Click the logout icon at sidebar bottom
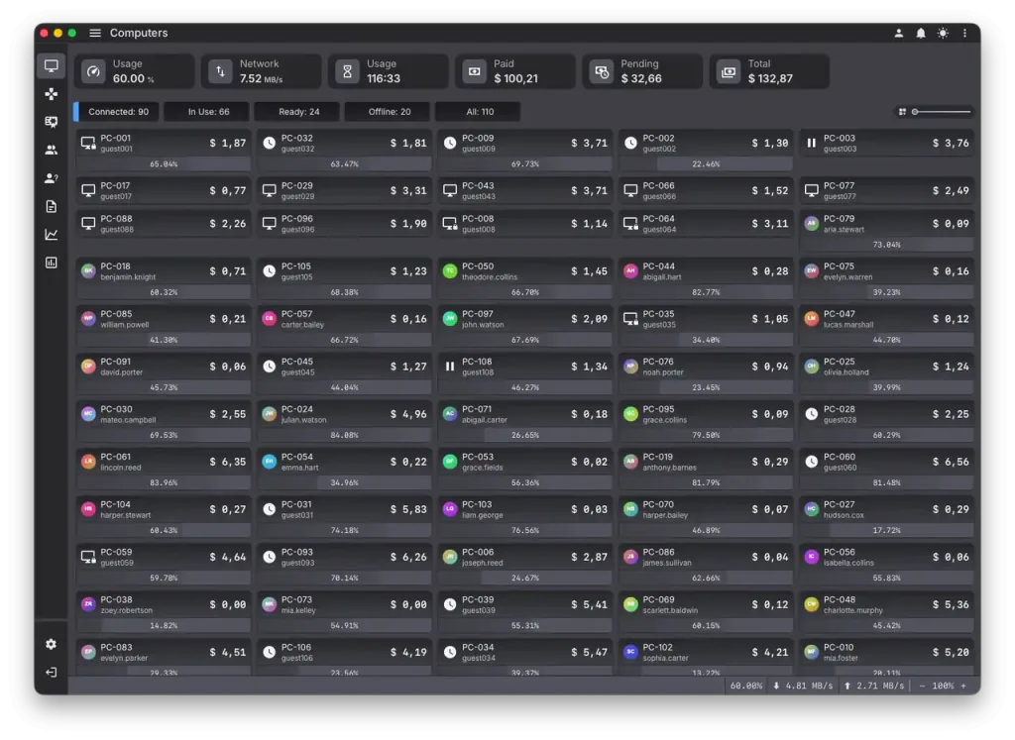1015x740 pixels. (x=52, y=672)
